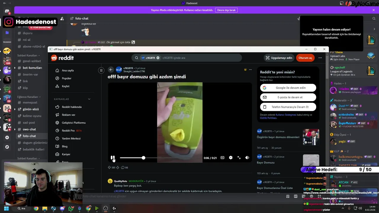Enter fullscreen on the Reddit video
This screenshot has height=213, width=379.
click(x=239, y=158)
